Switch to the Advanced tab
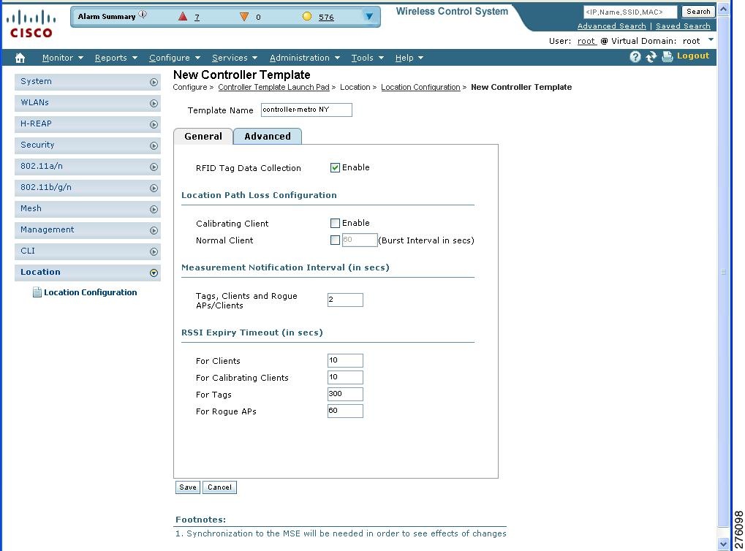 tap(268, 137)
